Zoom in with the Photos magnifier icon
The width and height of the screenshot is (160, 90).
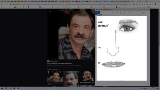[112, 13]
